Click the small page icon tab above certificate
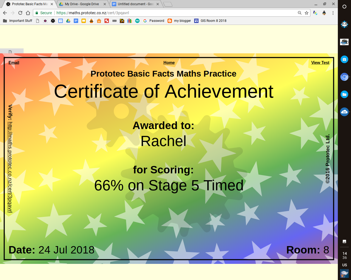 click(x=10, y=51)
